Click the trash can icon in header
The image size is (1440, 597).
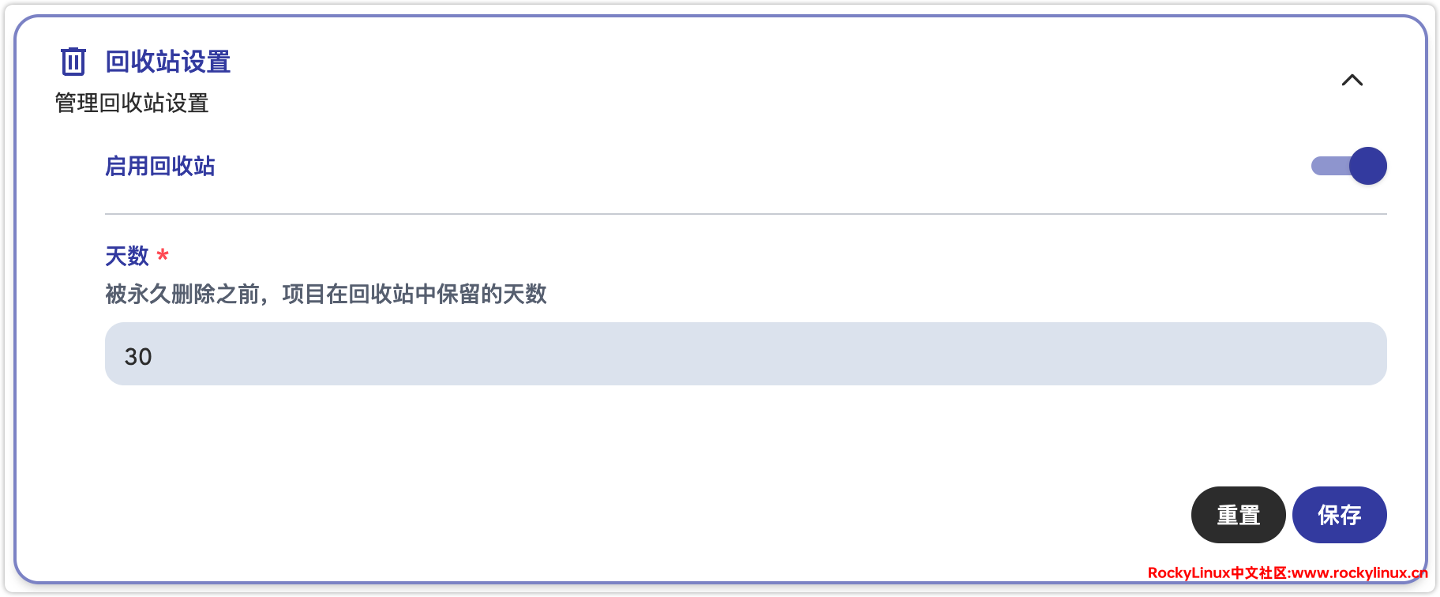(73, 61)
